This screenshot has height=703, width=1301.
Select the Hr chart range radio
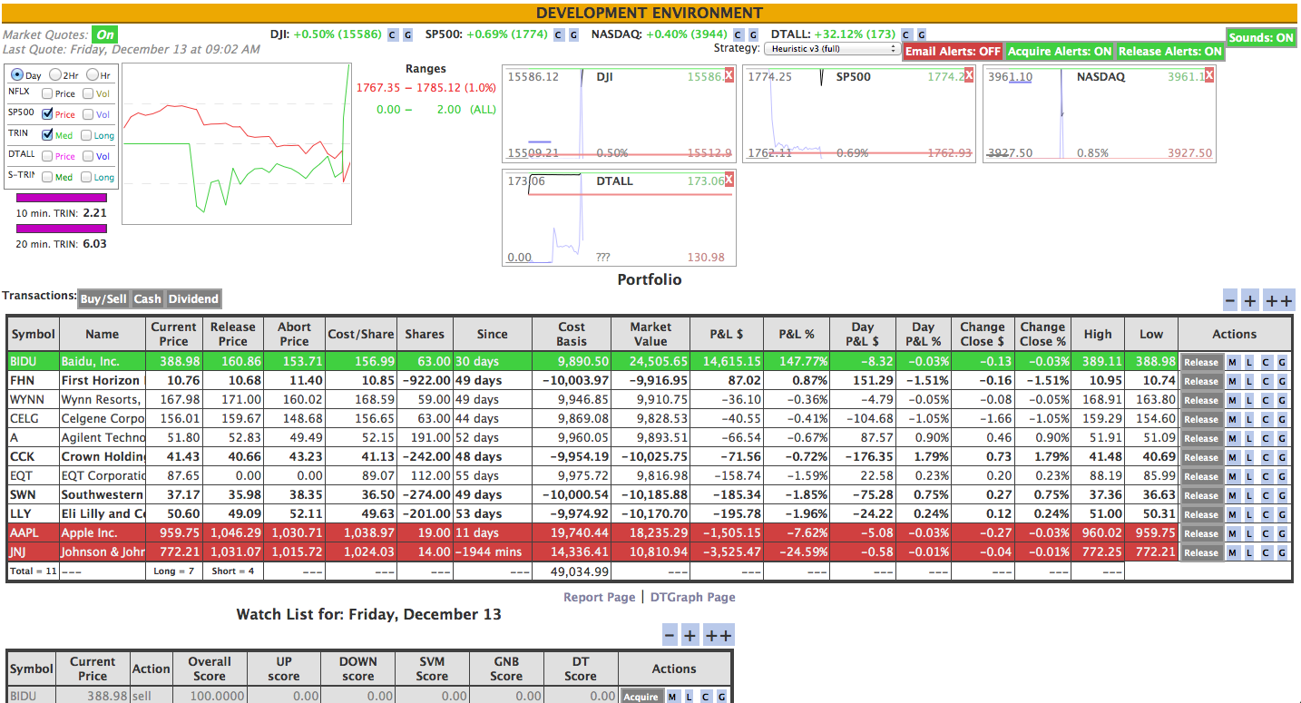(x=92, y=75)
